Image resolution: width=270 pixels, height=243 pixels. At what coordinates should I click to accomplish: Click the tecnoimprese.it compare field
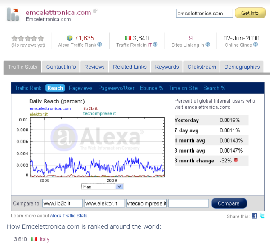[147, 203]
